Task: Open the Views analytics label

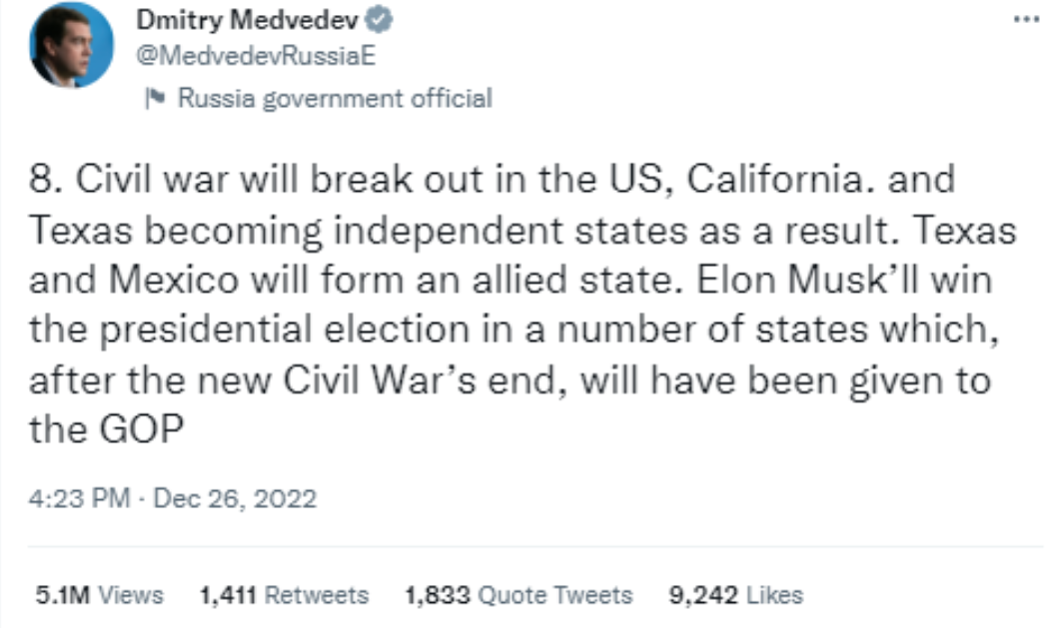Action: pyautogui.click(x=131, y=596)
